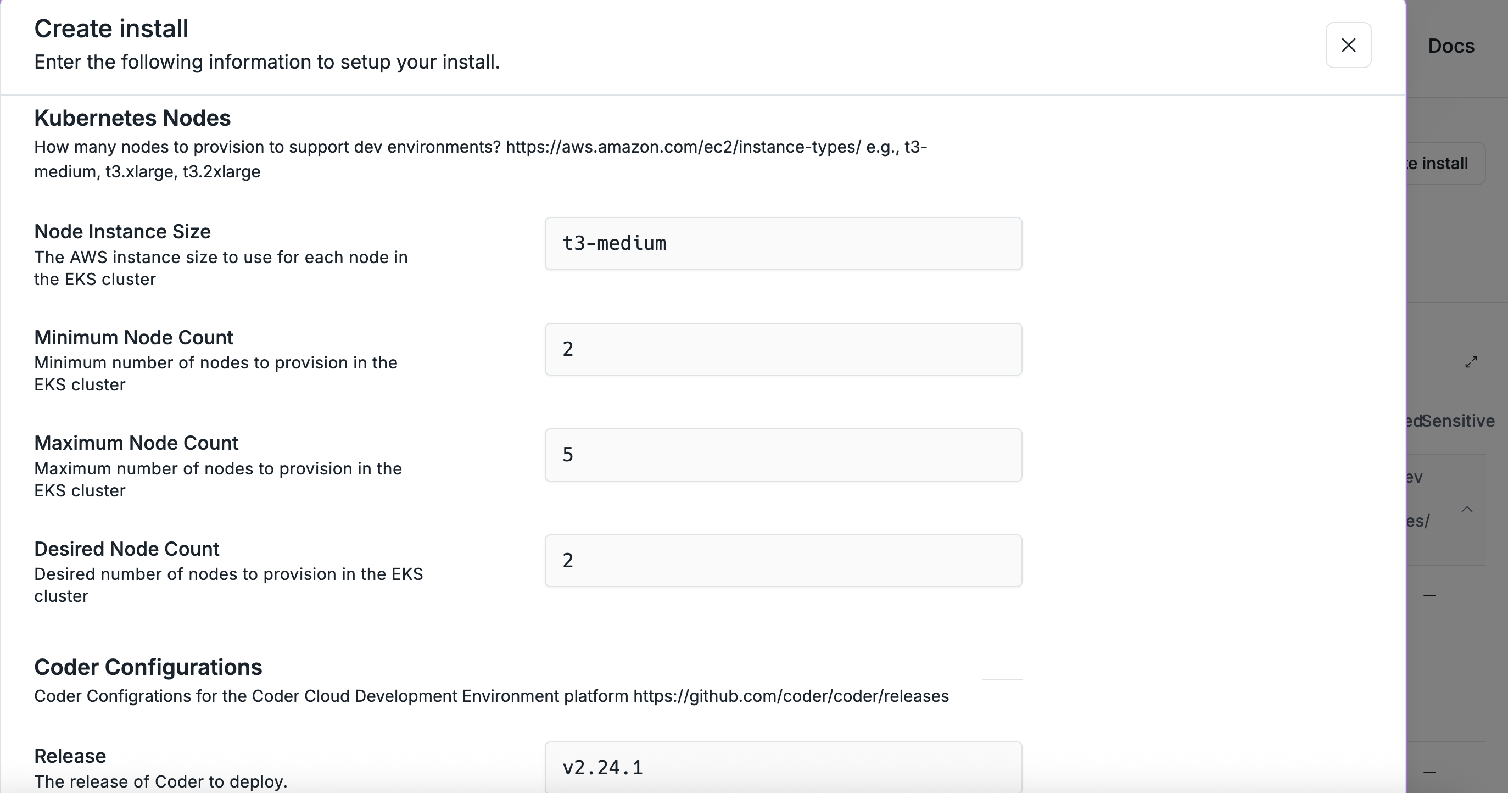Screen dimensions: 1508x793
Task: Click the Coder Configurations section heading
Action: (x=148, y=667)
